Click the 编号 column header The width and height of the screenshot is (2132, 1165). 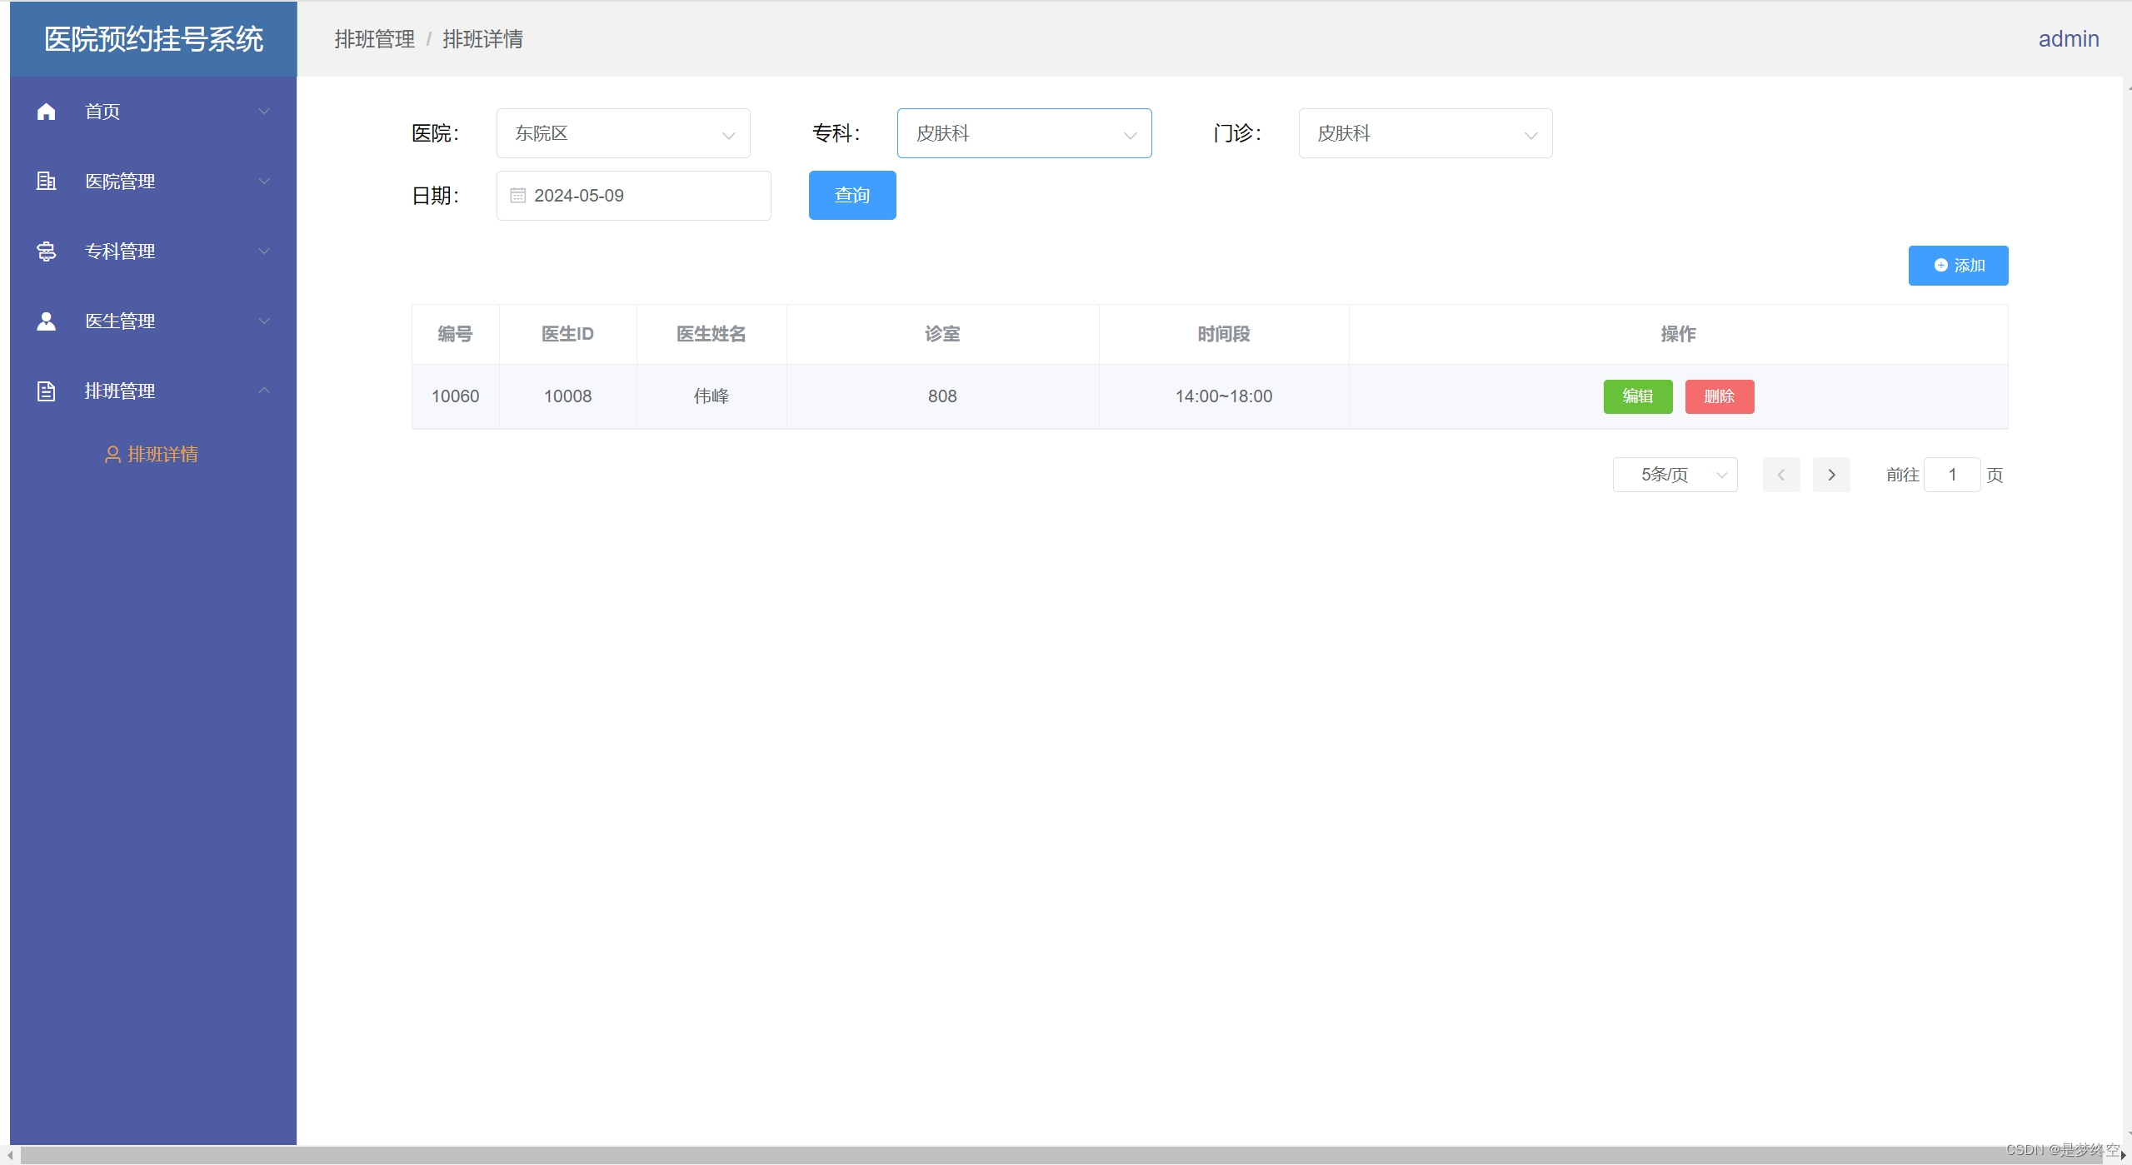[x=455, y=334]
